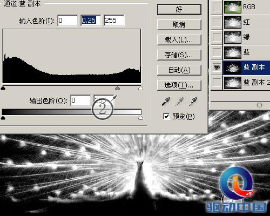Click the input highlight field showing 255
The width and height of the screenshot is (270, 216).
tap(114, 21)
